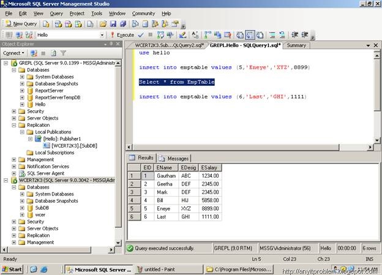Click Specify Values for Template Parameters icon

(195, 35)
